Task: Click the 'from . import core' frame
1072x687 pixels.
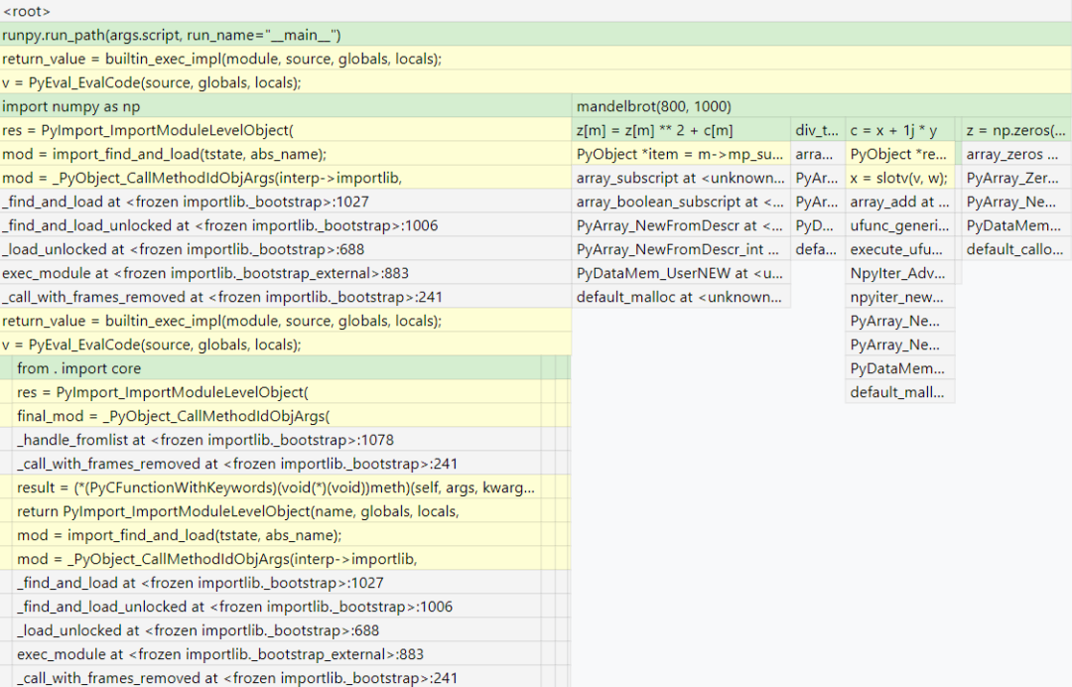Action: [x=276, y=368]
